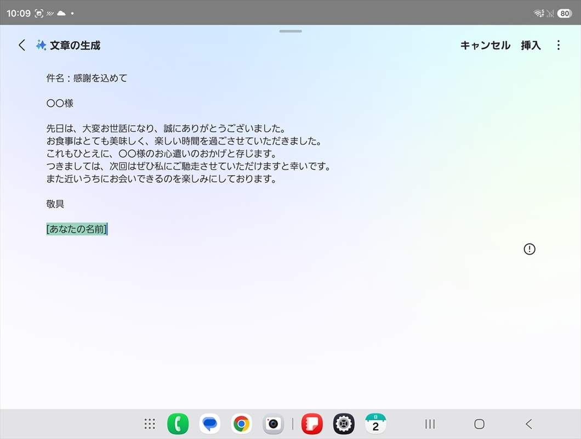Tap the battery indicator showing 80
Viewport: 581px width, 439px height.
[x=565, y=13]
